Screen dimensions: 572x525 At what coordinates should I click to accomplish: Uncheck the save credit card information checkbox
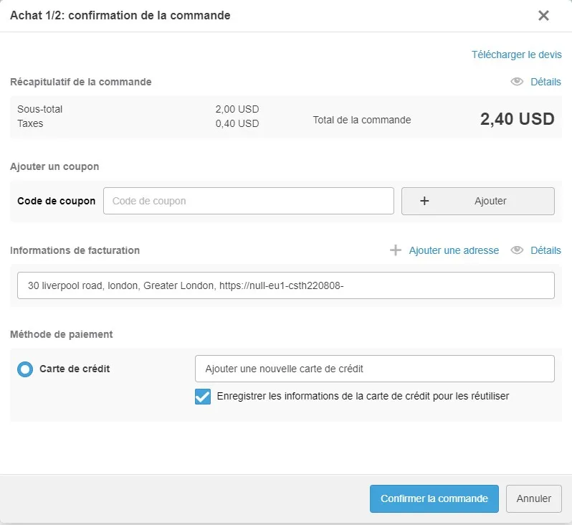pyautogui.click(x=203, y=396)
